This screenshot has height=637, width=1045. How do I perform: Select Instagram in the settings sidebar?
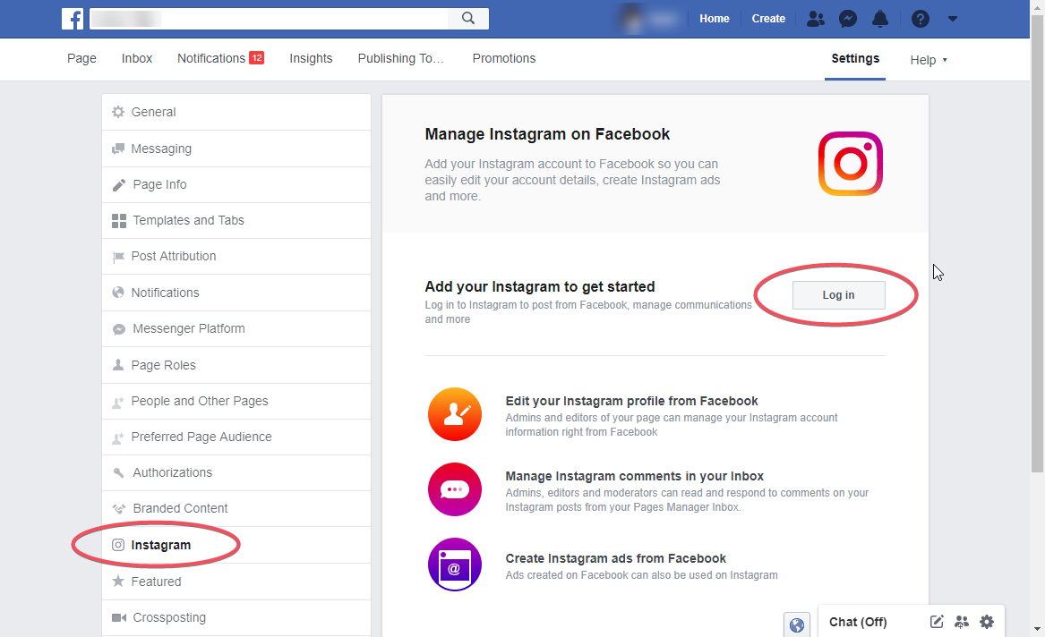point(236,545)
